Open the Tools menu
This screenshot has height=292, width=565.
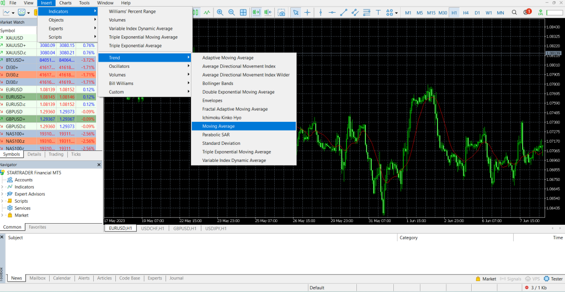(84, 3)
